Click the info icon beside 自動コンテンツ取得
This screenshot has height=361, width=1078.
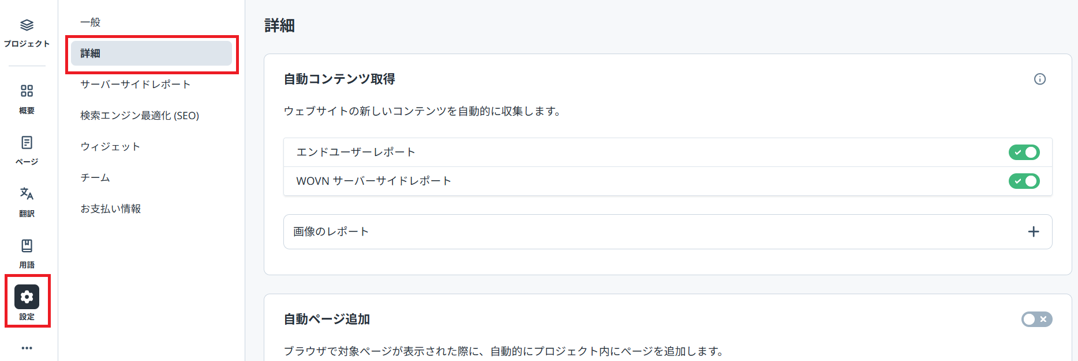coord(1040,79)
